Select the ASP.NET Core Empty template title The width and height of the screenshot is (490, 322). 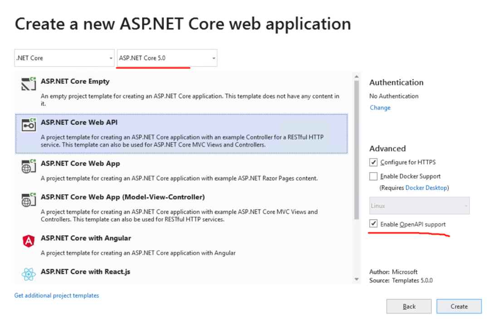point(75,82)
